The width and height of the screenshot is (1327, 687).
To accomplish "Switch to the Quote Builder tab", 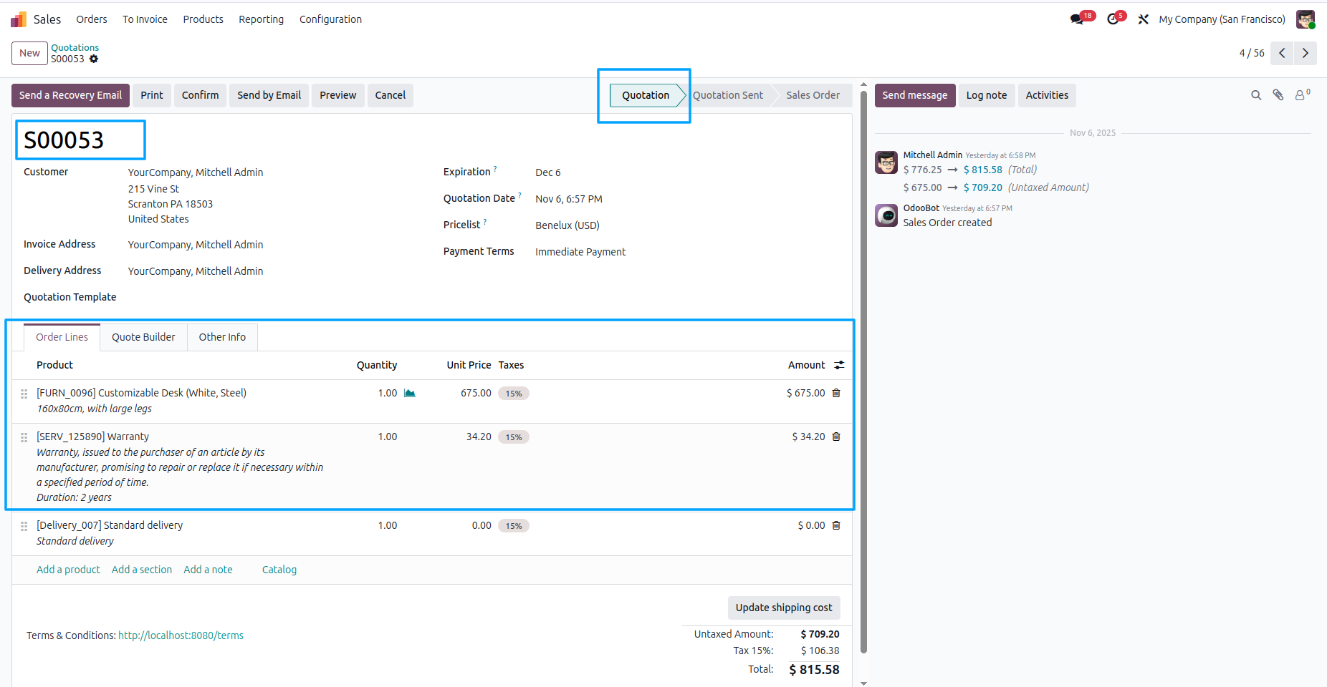I will pos(143,336).
